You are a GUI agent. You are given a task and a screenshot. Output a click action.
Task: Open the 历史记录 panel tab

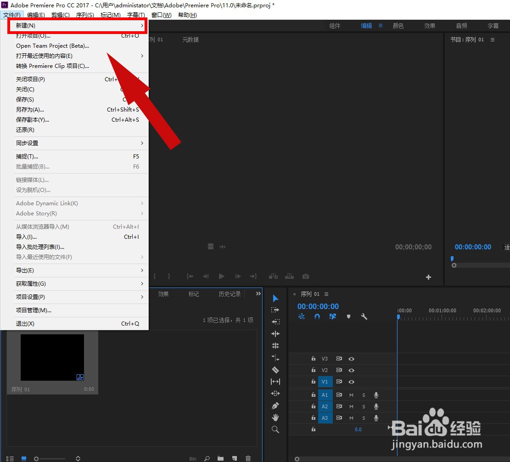(230, 294)
